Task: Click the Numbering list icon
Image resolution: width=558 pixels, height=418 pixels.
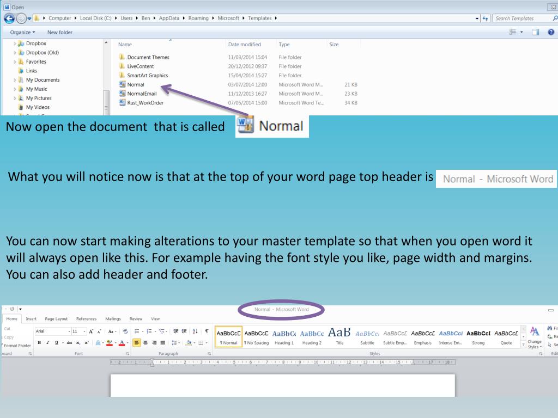Action: 149,331
